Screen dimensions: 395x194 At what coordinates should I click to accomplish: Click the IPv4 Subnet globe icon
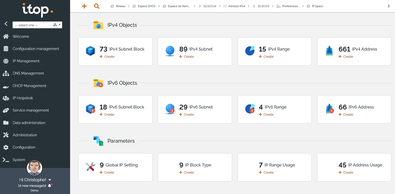[170, 51]
